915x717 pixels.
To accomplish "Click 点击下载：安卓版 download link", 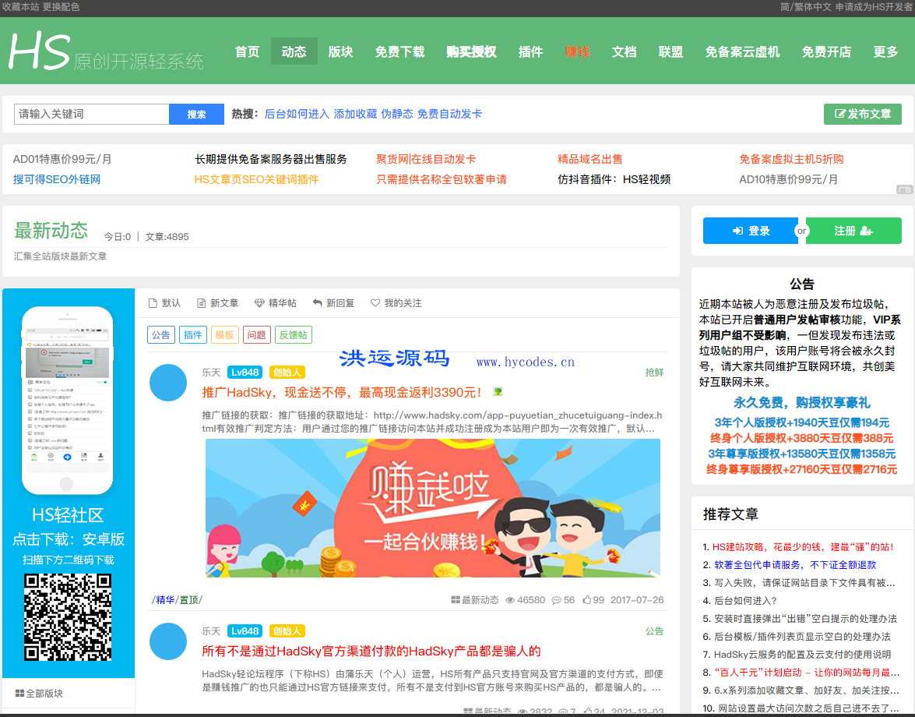I will 69,539.
